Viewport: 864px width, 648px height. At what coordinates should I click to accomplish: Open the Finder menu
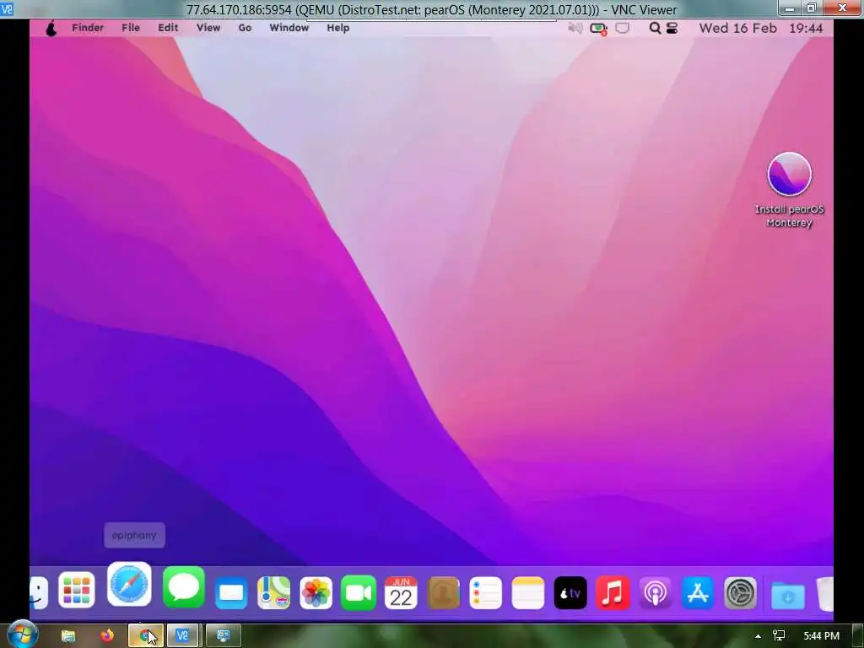[x=88, y=28]
